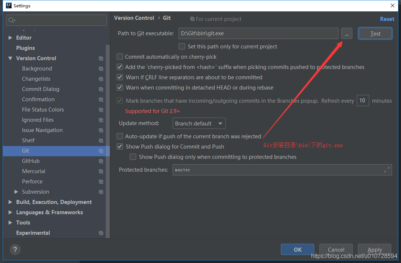Expand the Languages & Frameworks section
The image size is (401, 263).
coord(10,212)
